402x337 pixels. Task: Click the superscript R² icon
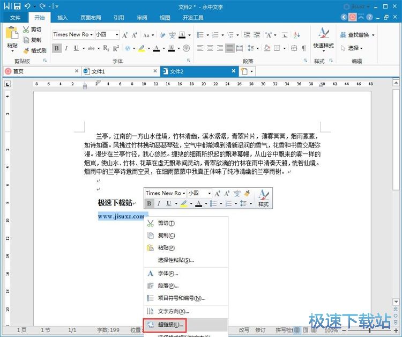point(116,48)
